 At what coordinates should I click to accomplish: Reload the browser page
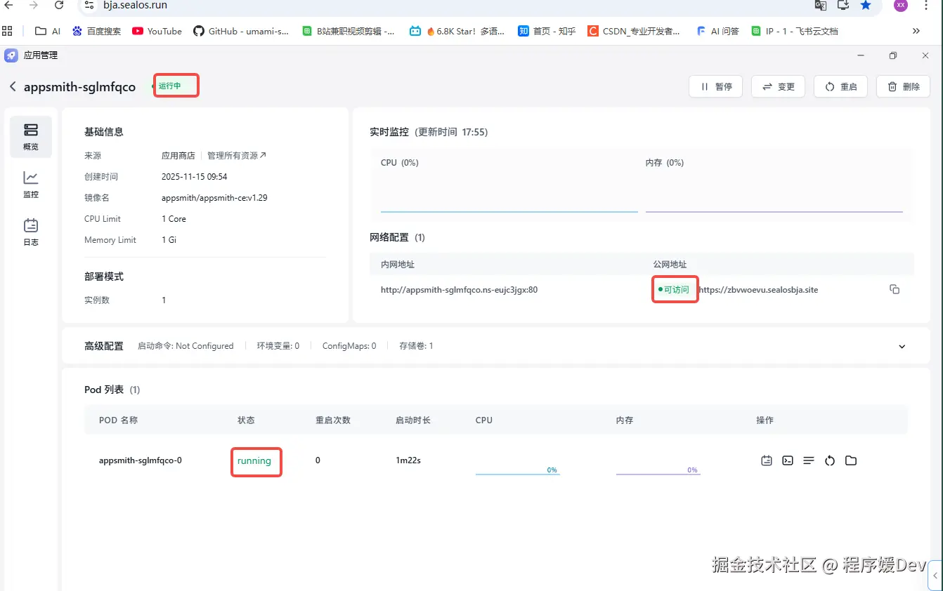(x=59, y=6)
